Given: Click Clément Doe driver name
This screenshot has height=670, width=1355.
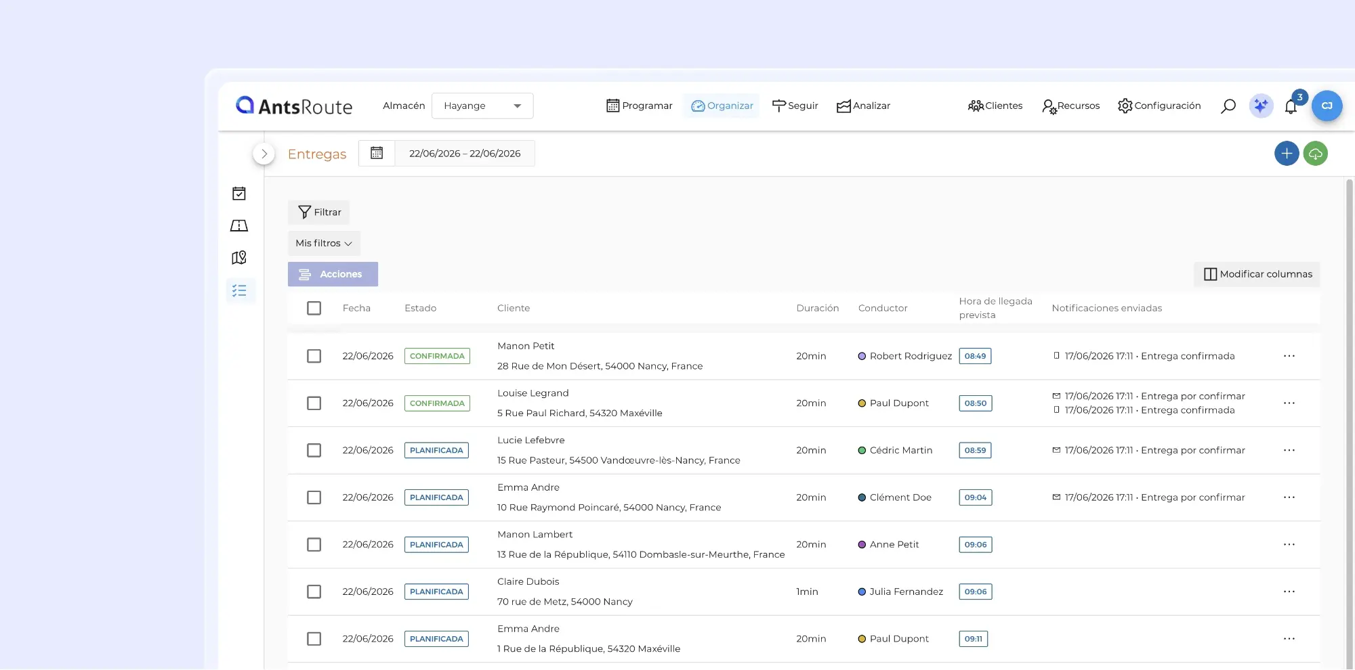Looking at the screenshot, I should pos(900,497).
